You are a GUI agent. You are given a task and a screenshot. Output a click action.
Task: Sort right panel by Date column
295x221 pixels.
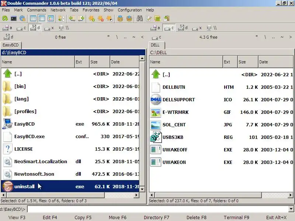pyautogui.click(x=276, y=62)
